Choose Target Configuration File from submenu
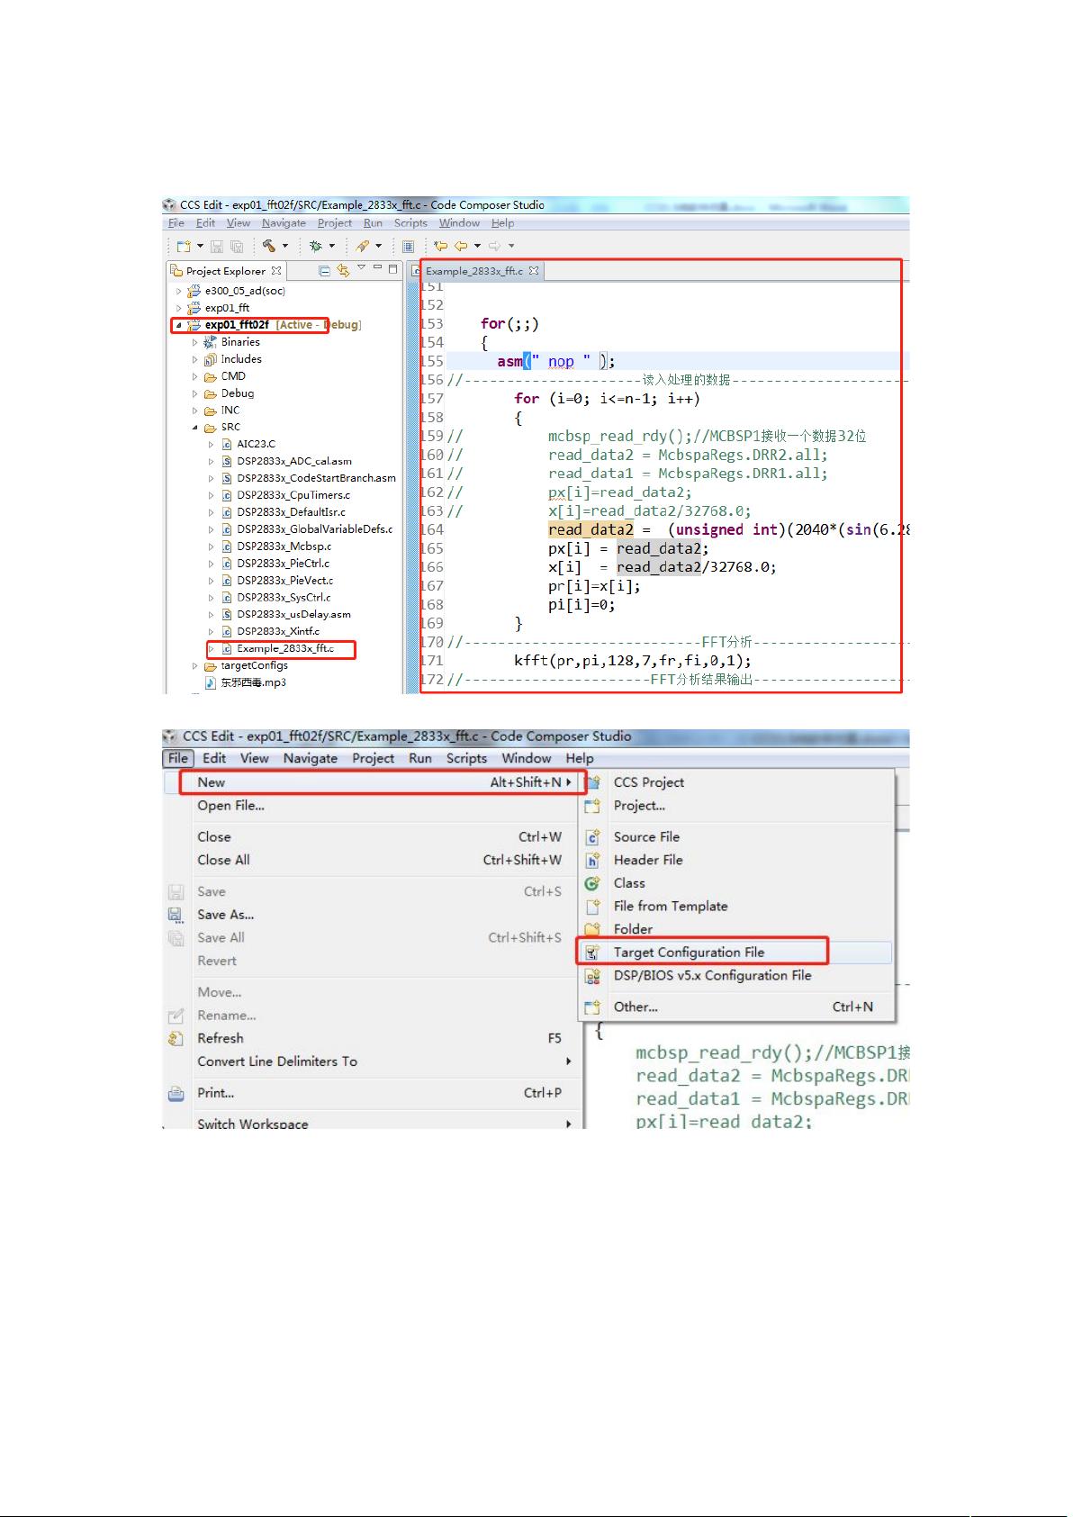Screen dimensions: 1073x1517 click(x=689, y=953)
